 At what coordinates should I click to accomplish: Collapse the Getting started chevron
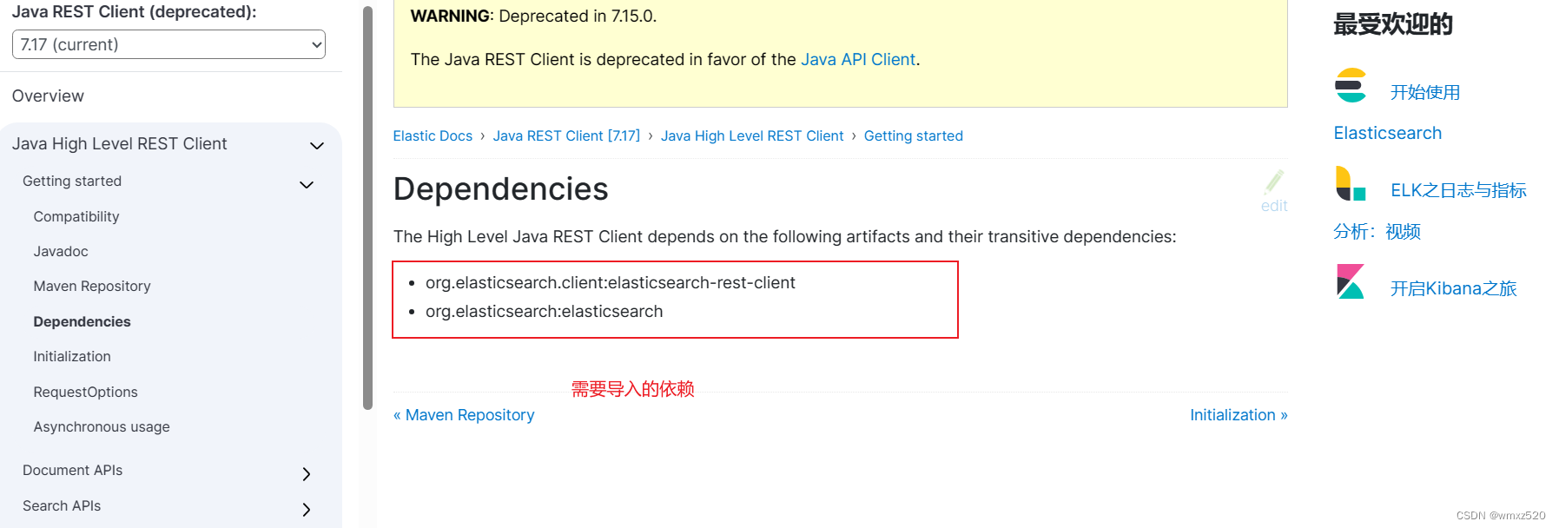point(307,184)
